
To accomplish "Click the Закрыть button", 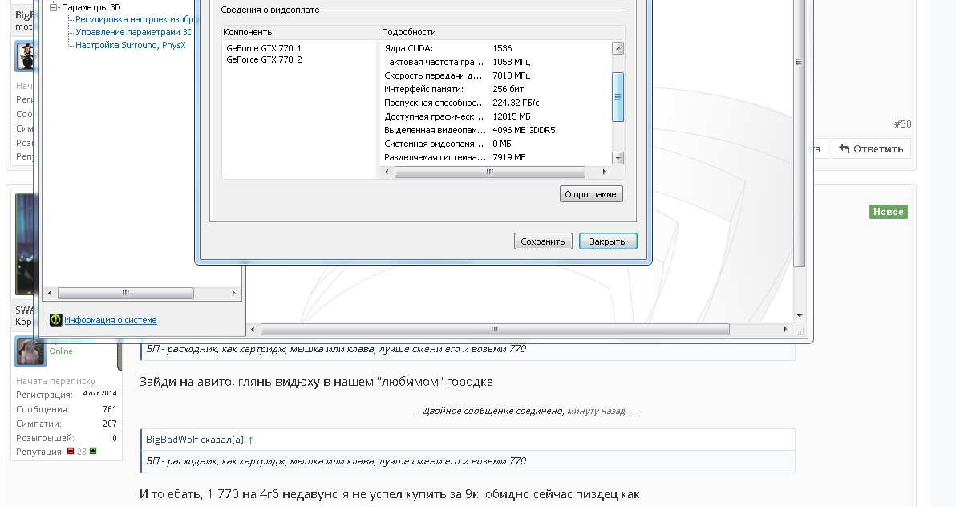I will click(x=607, y=241).
